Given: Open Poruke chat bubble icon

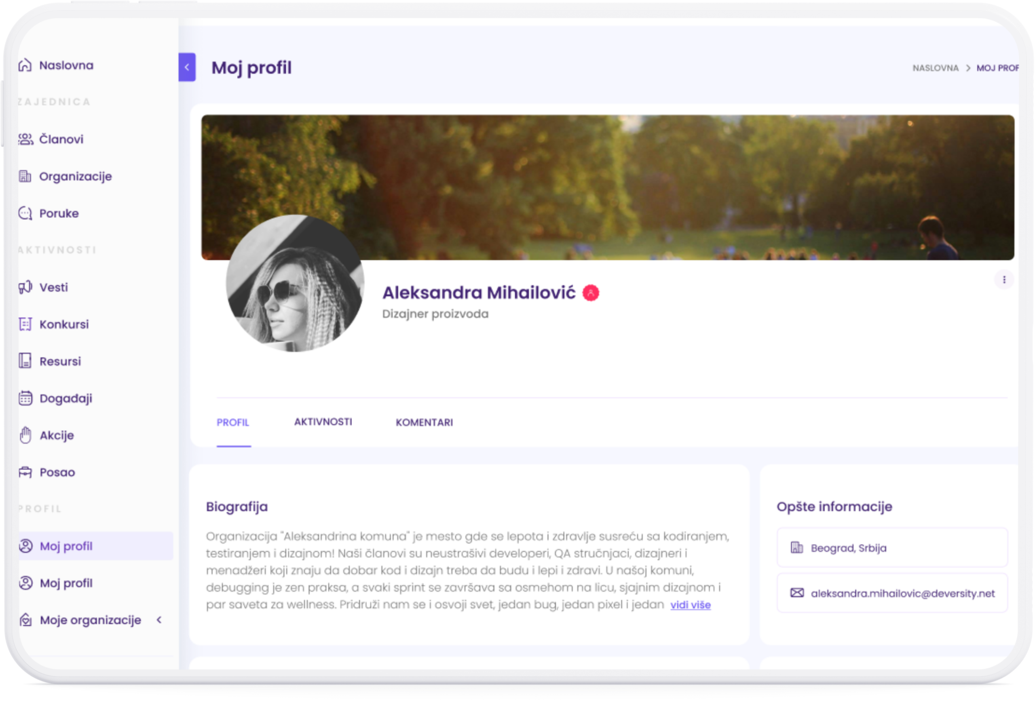Looking at the screenshot, I should click(25, 214).
